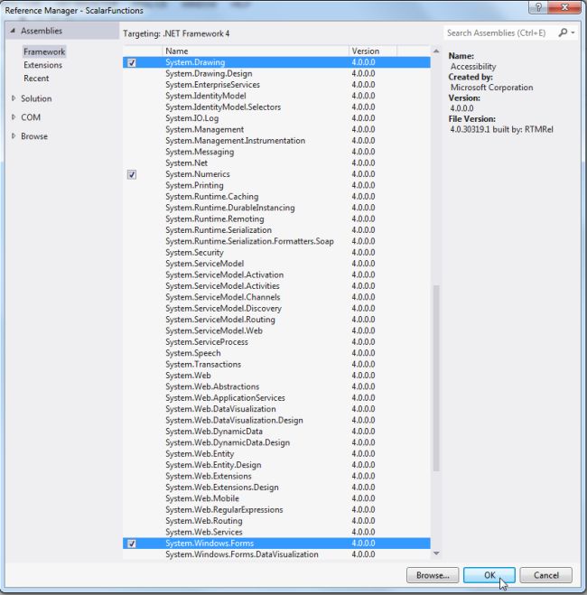Select System.Web.DynamicData row

point(276,432)
